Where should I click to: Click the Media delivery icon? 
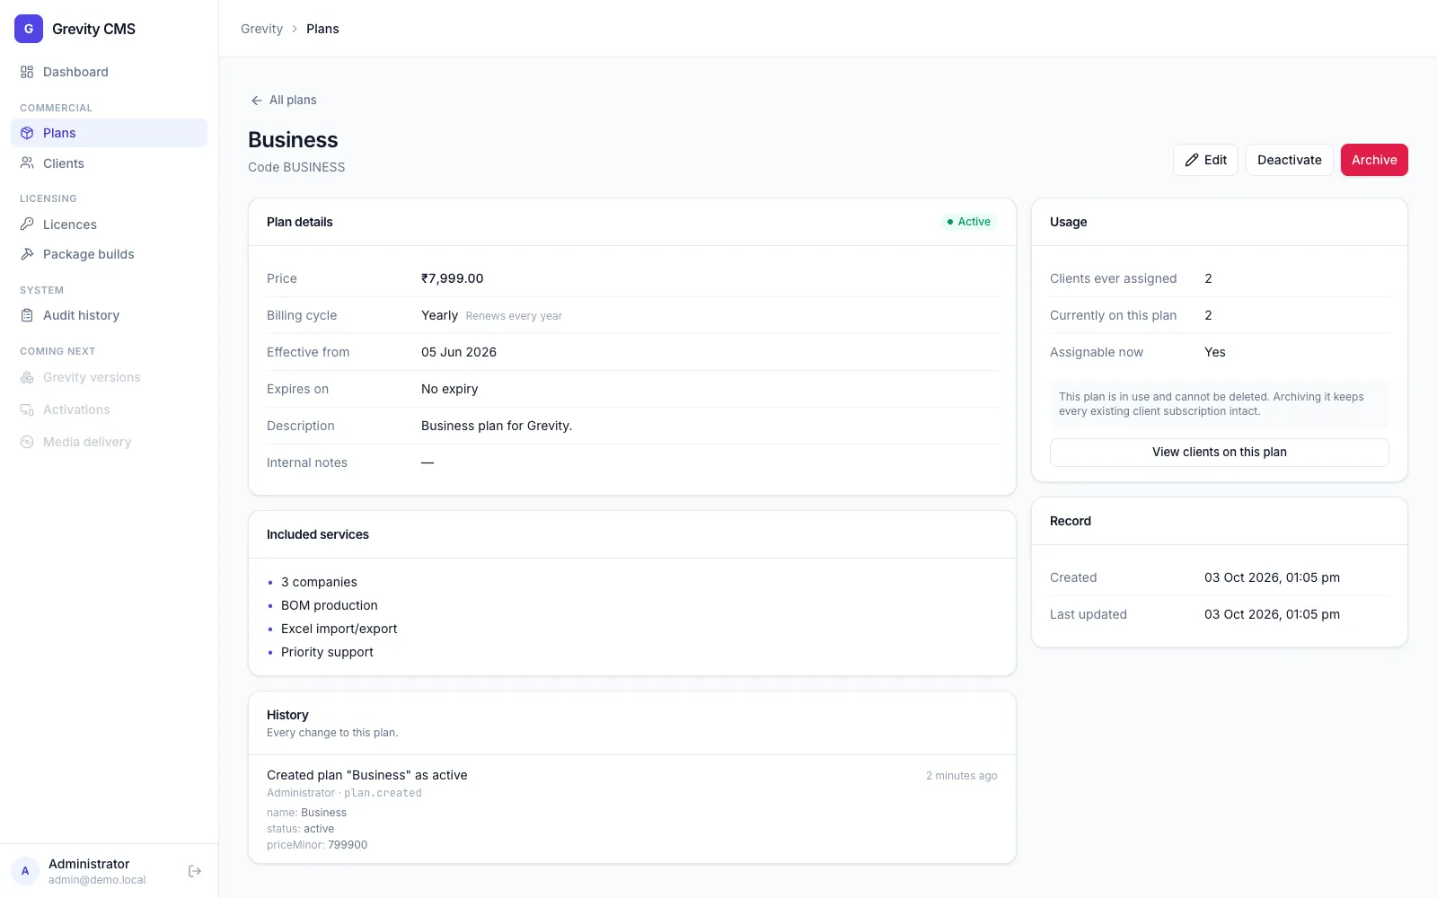coord(27,442)
